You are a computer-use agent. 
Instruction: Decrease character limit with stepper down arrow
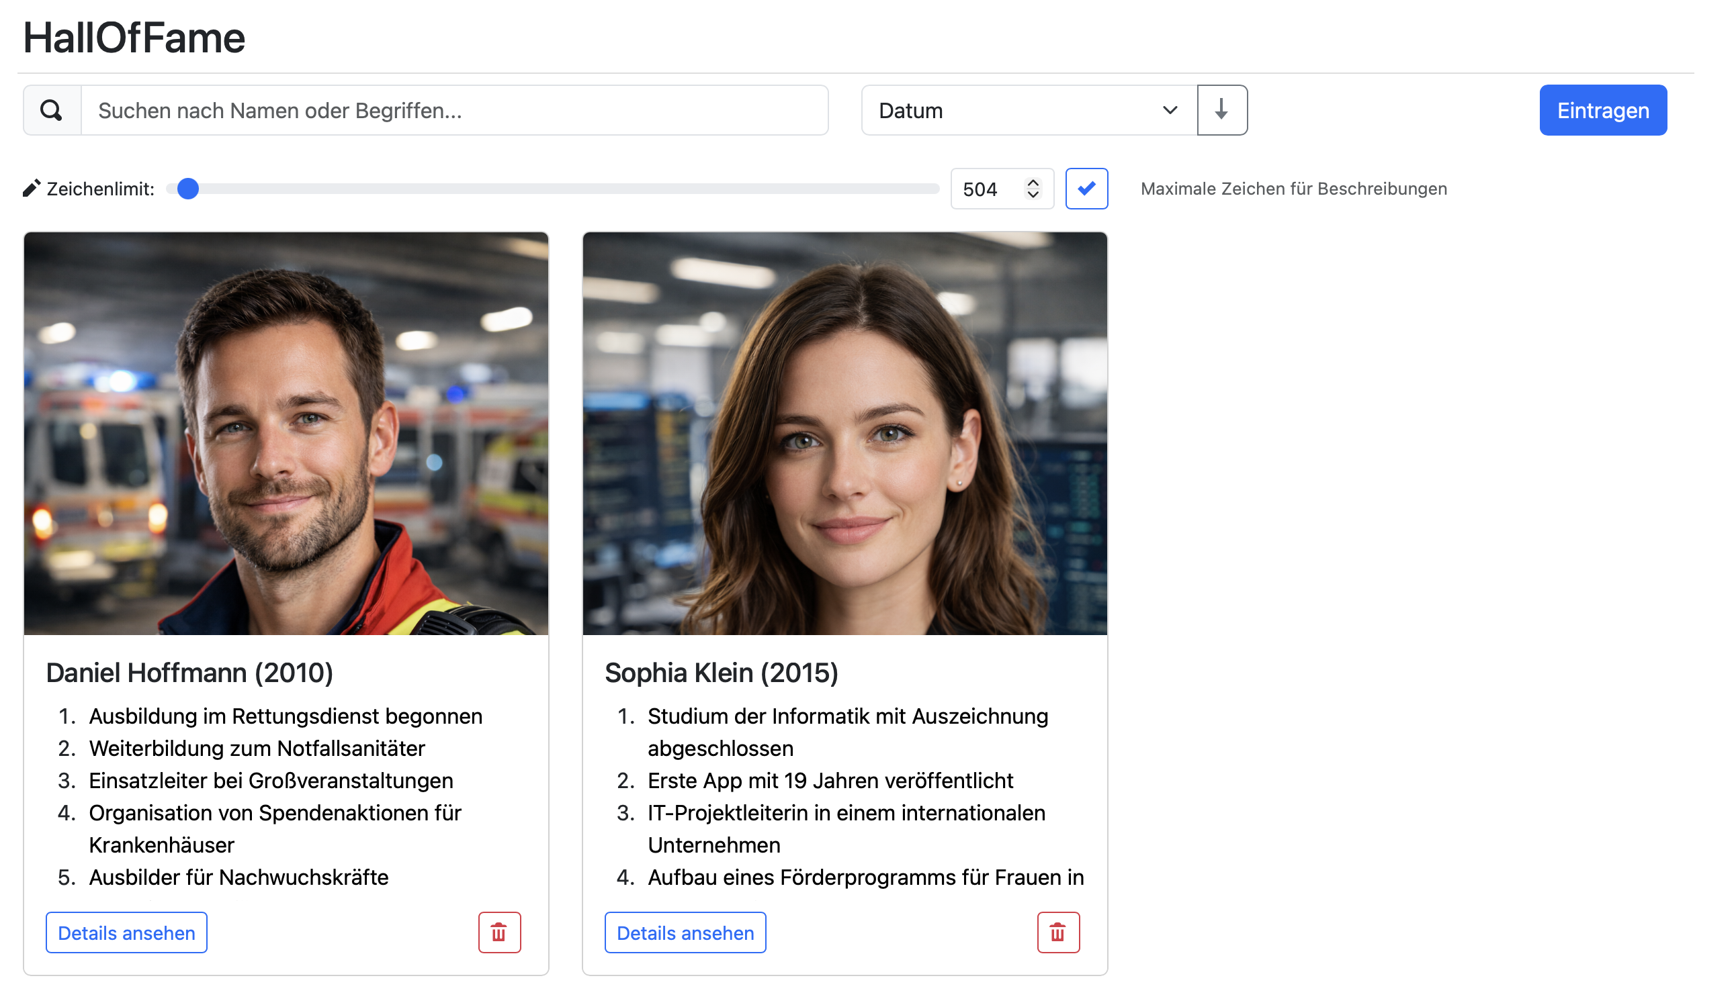point(1033,195)
